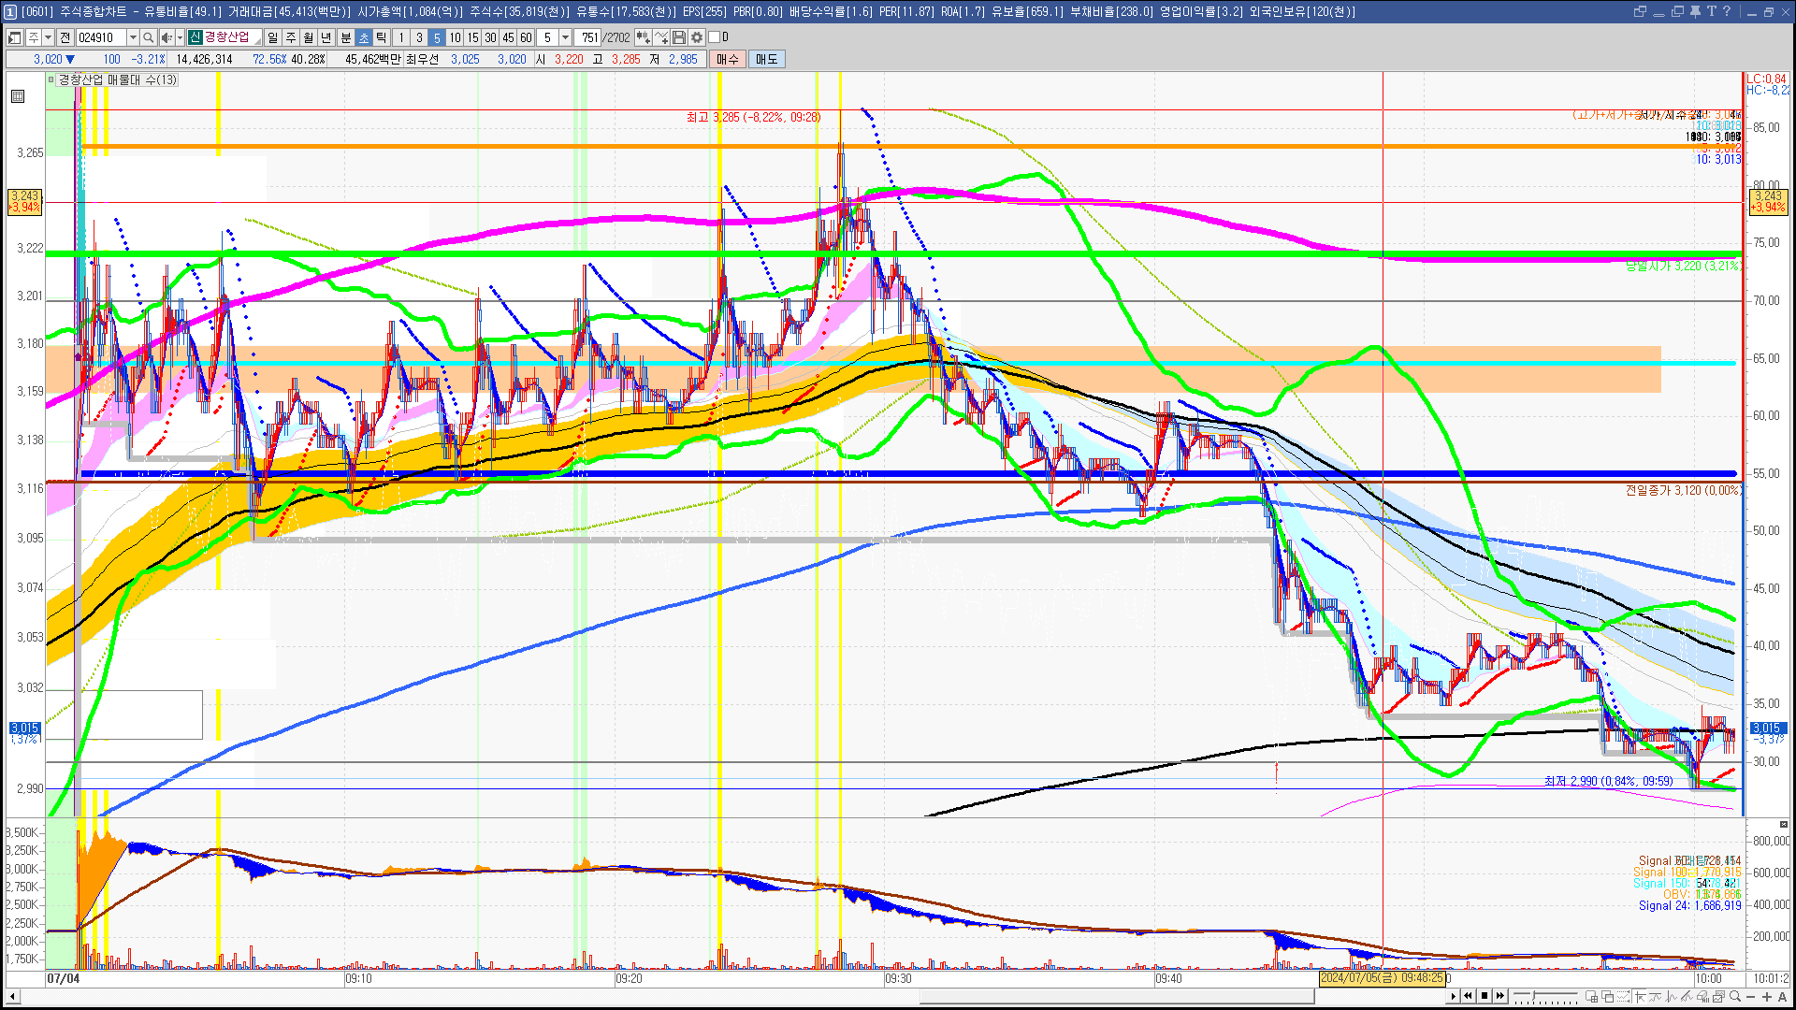The image size is (1796, 1010).
Task: Toggle the D checkbox in toolbar
Action: tap(715, 37)
